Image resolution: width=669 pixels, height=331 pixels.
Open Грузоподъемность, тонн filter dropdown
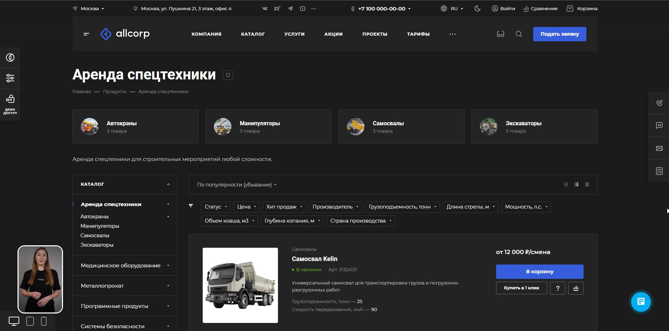click(x=402, y=207)
